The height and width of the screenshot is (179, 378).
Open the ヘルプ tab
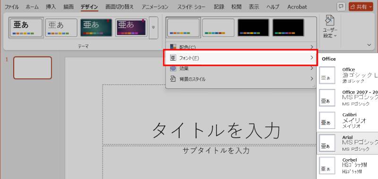pos(273,7)
